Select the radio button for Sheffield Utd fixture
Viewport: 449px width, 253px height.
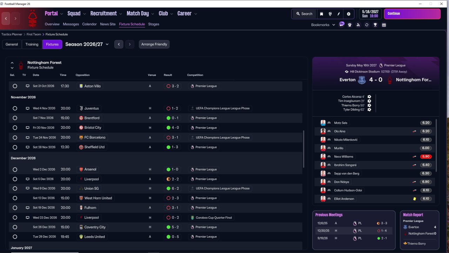pos(15,147)
